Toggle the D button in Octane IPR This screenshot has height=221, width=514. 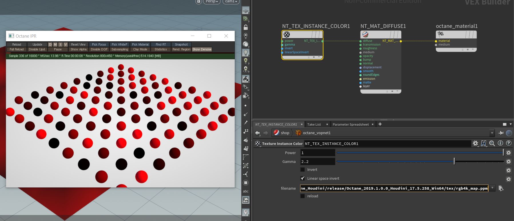tap(50, 44)
